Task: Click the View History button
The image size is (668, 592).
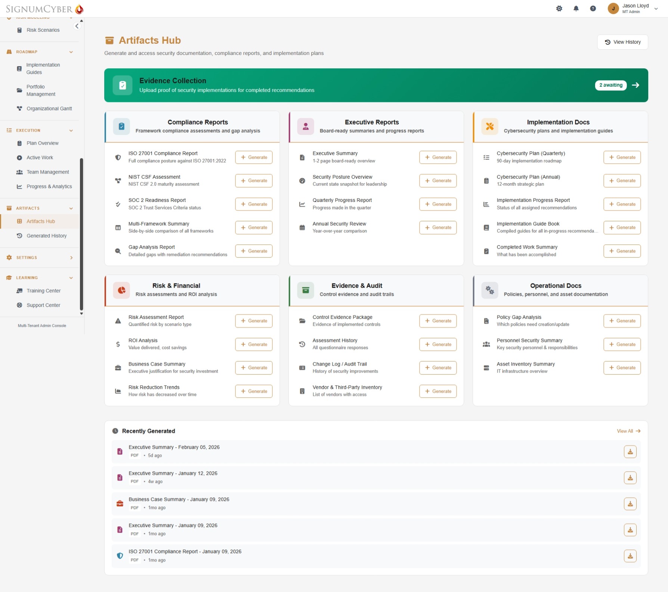Action: click(x=622, y=42)
